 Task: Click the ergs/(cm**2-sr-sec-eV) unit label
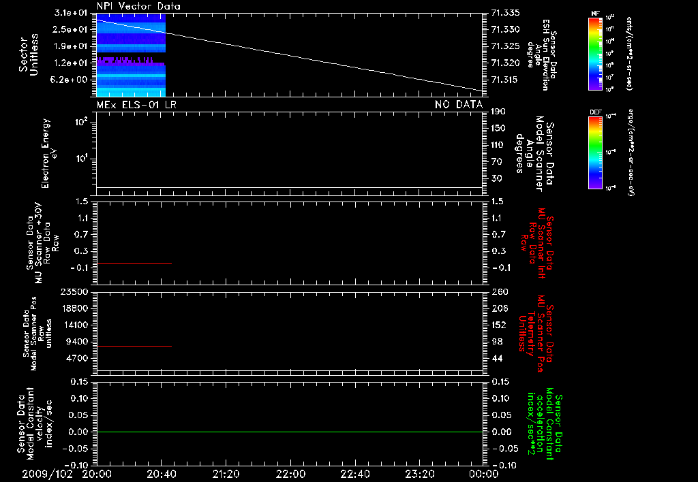pyautogui.click(x=631, y=152)
